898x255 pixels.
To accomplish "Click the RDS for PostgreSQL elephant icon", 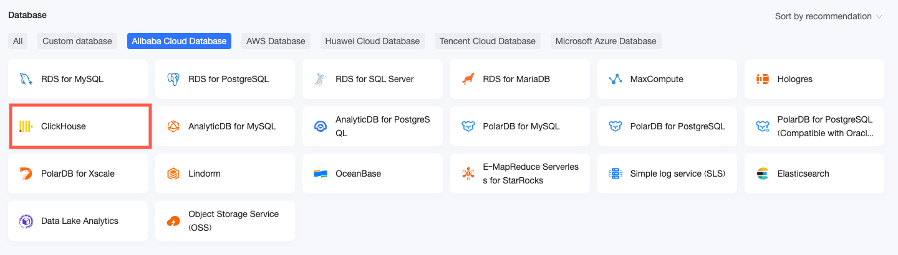I will 173,79.
